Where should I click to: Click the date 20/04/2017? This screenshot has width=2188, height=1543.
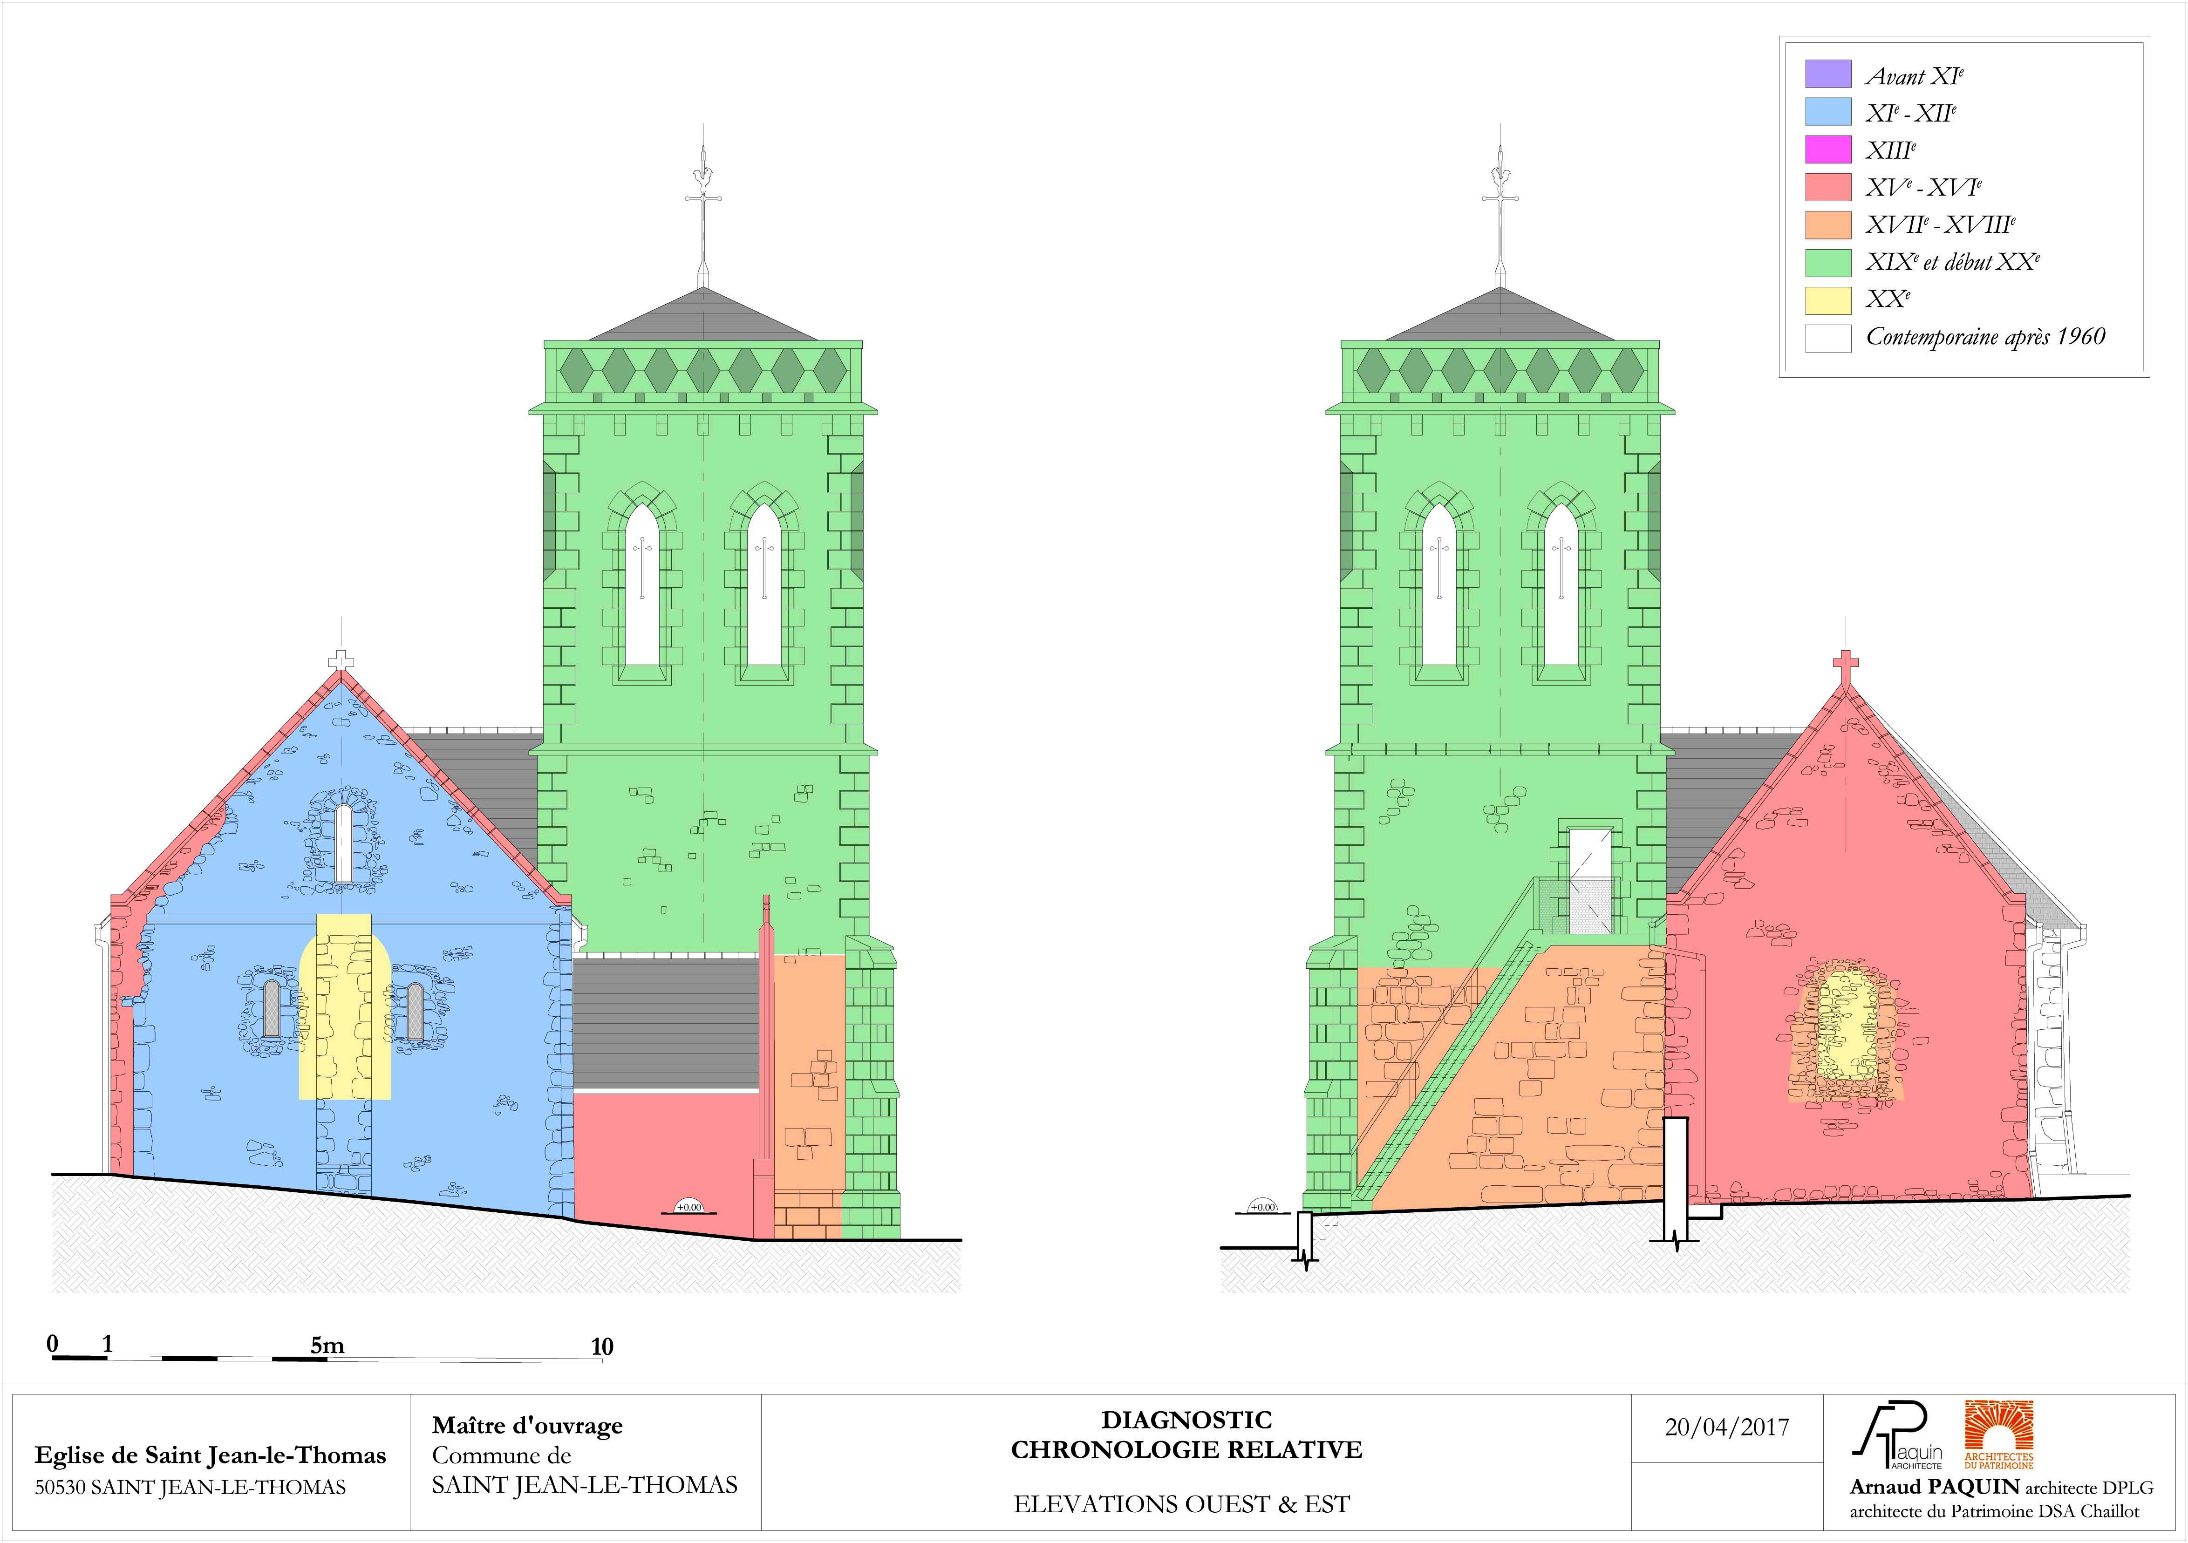[1727, 1427]
